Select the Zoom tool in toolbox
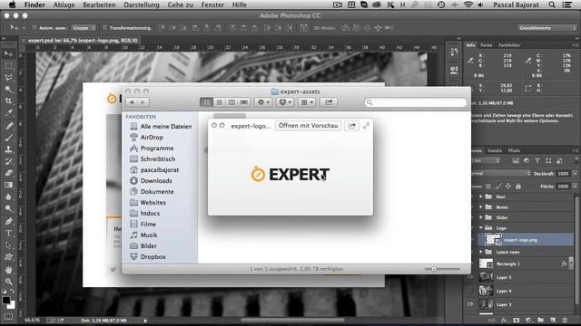Viewport: 581px width, 326px height. 8,282
